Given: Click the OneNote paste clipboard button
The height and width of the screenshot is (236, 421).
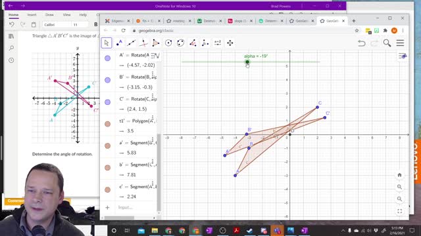Looking at the screenshot, I should click(34, 25).
